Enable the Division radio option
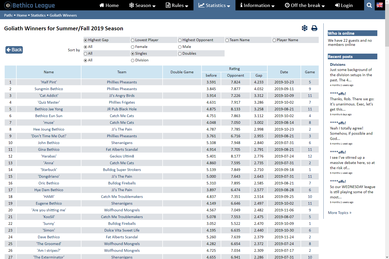This screenshot has height=259, width=389. coord(133,60)
